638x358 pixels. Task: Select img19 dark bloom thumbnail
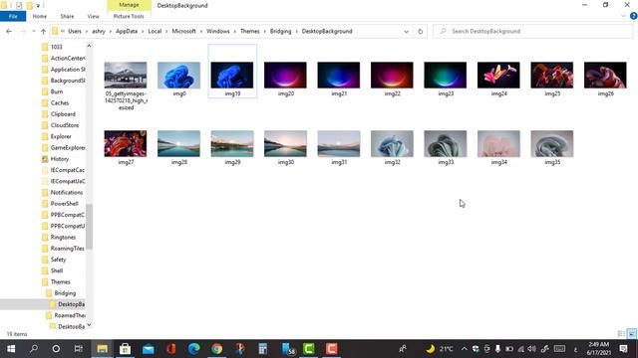(232, 76)
